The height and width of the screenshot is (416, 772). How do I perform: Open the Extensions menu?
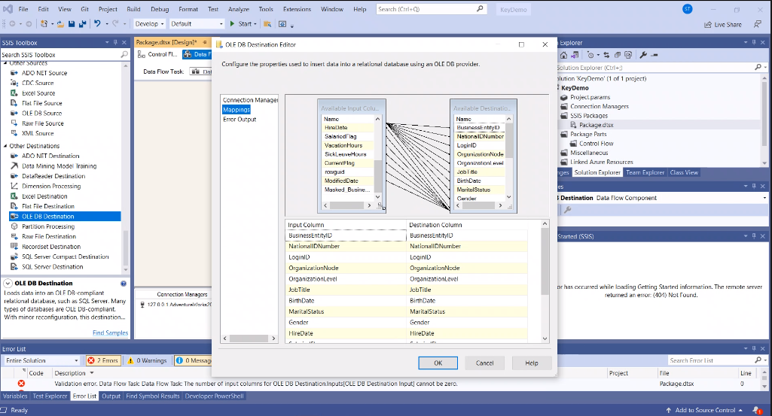[297, 9]
